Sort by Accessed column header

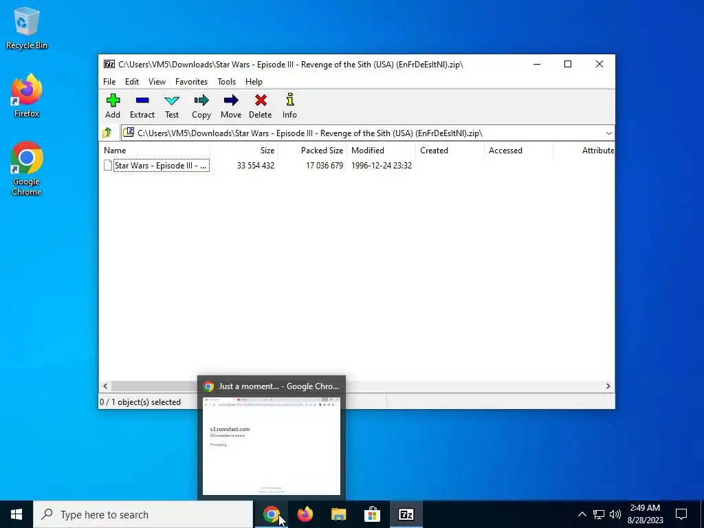point(518,151)
